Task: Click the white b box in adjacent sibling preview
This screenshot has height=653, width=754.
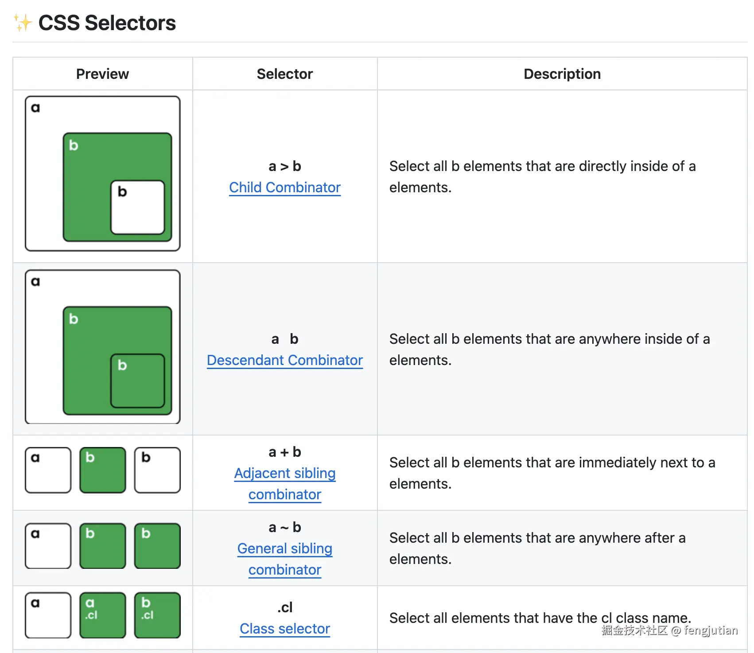Action: click(157, 470)
